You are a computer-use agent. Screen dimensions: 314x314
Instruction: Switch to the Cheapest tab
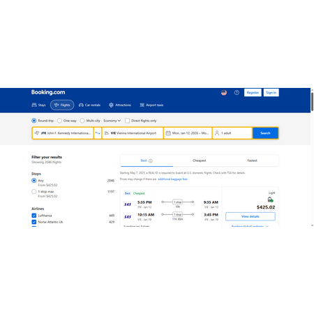[x=200, y=160]
